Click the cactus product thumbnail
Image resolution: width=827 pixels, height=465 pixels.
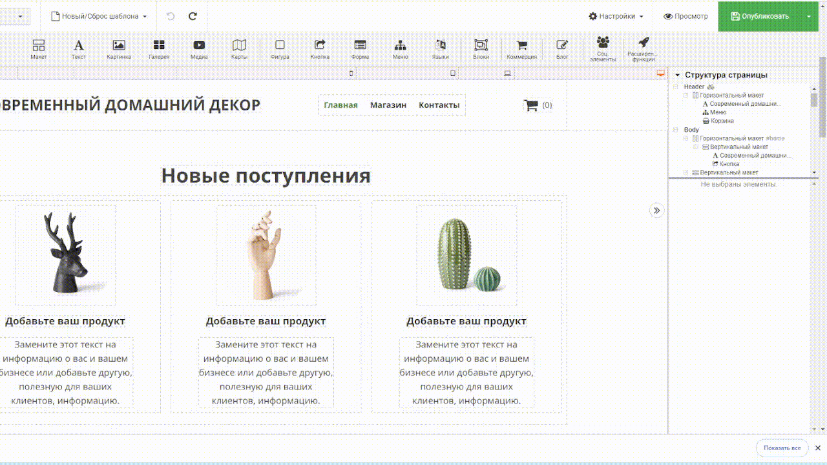pos(466,255)
